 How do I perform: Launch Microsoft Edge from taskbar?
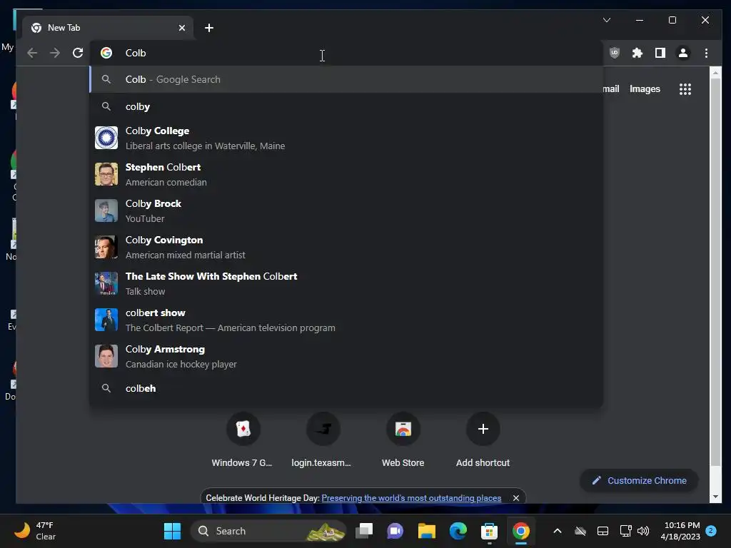coord(458,531)
